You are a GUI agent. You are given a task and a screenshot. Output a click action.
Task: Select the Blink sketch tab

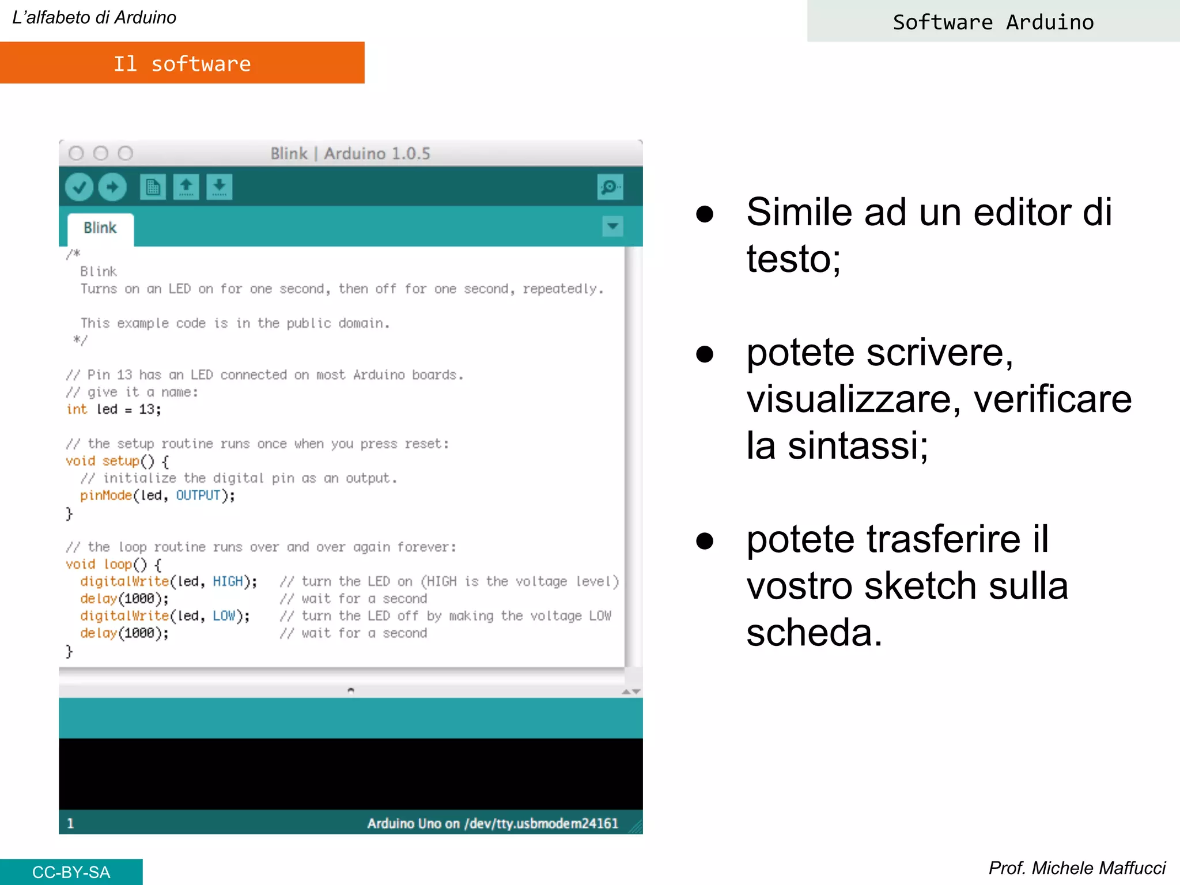pos(100,229)
